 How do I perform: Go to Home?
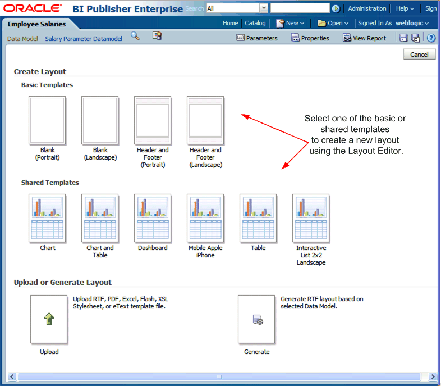pos(231,23)
